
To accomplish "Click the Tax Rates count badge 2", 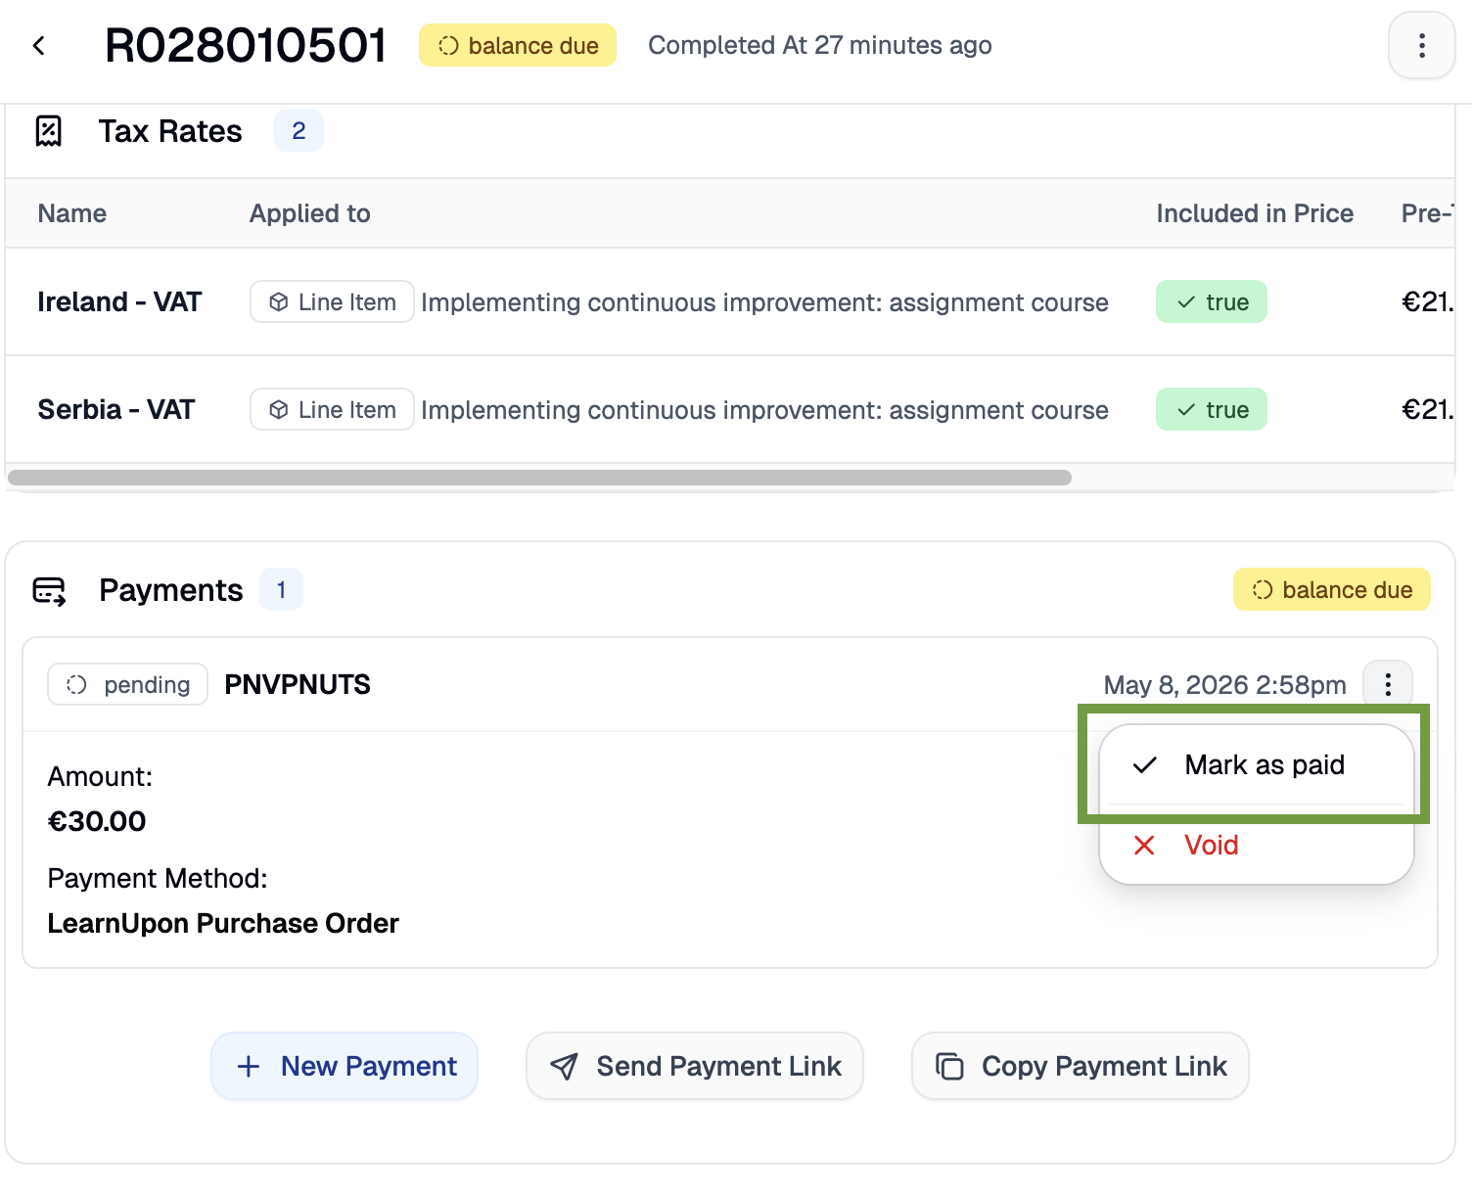I will coord(299,131).
